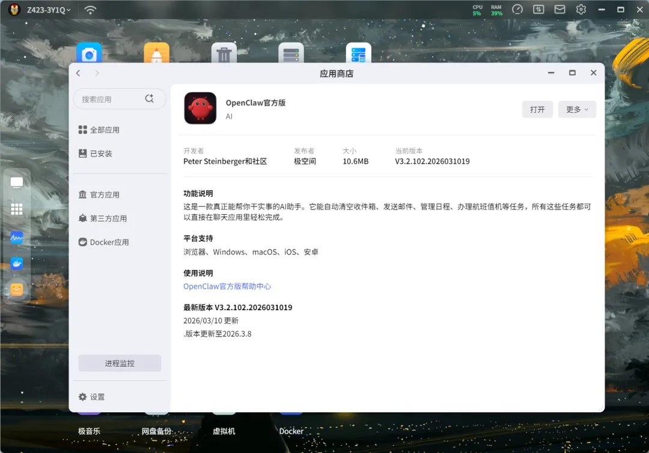Open the Docker desktop app label
The image size is (649, 453).
[x=291, y=431]
